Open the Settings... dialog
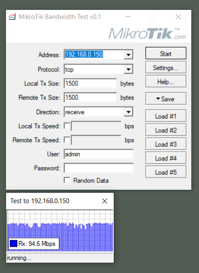Image resolution: width=199 pixels, height=273 pixels. (166, 67)
